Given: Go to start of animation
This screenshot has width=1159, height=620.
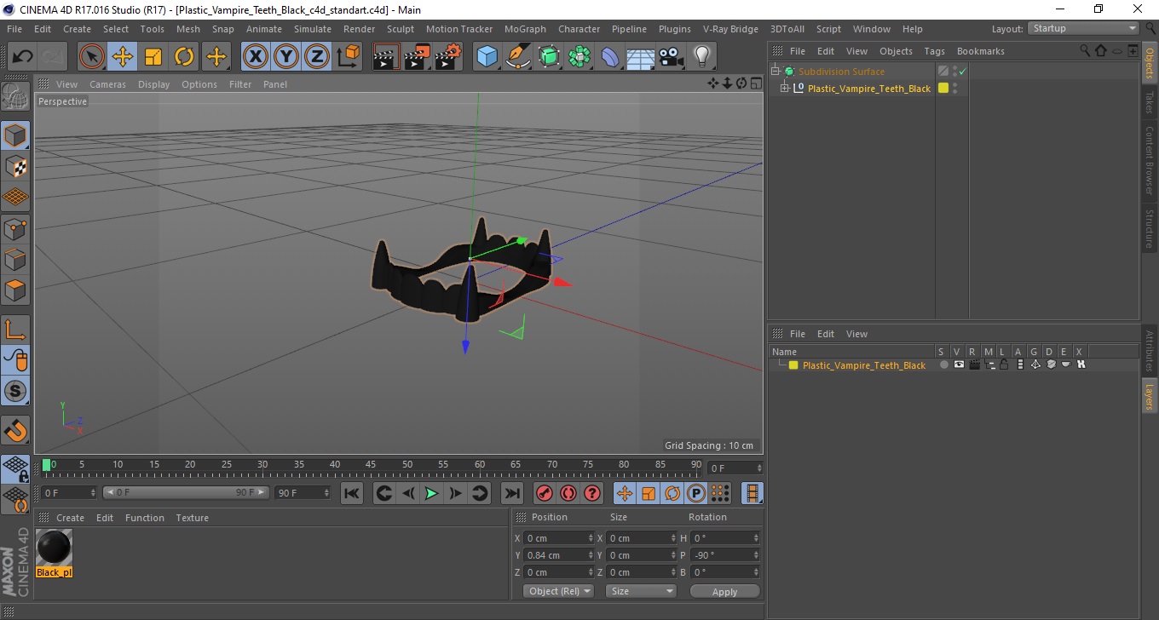Looking at the screenshot, I should click(x=352, y=493).
